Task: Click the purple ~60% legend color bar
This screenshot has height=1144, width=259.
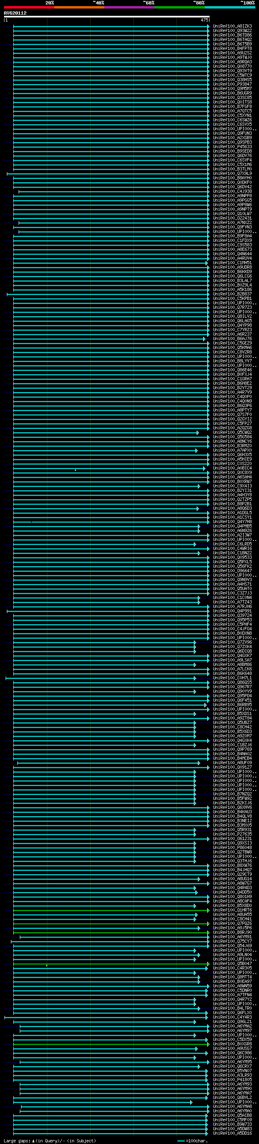Action: (x=130, y=7)
